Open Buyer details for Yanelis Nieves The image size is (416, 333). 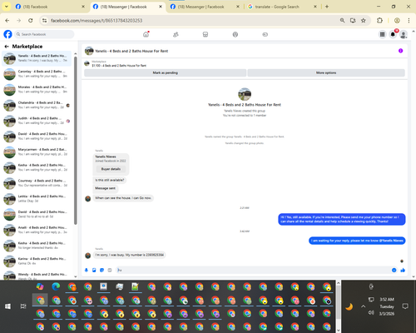[x=111, y=169]
